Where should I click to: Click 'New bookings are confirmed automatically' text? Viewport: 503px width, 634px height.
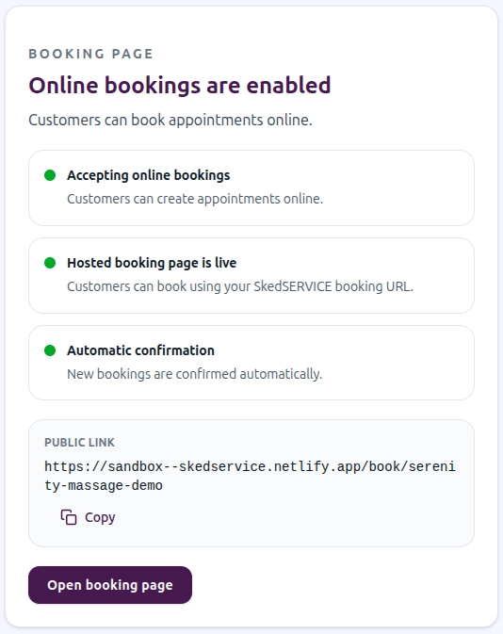(194, 374)
